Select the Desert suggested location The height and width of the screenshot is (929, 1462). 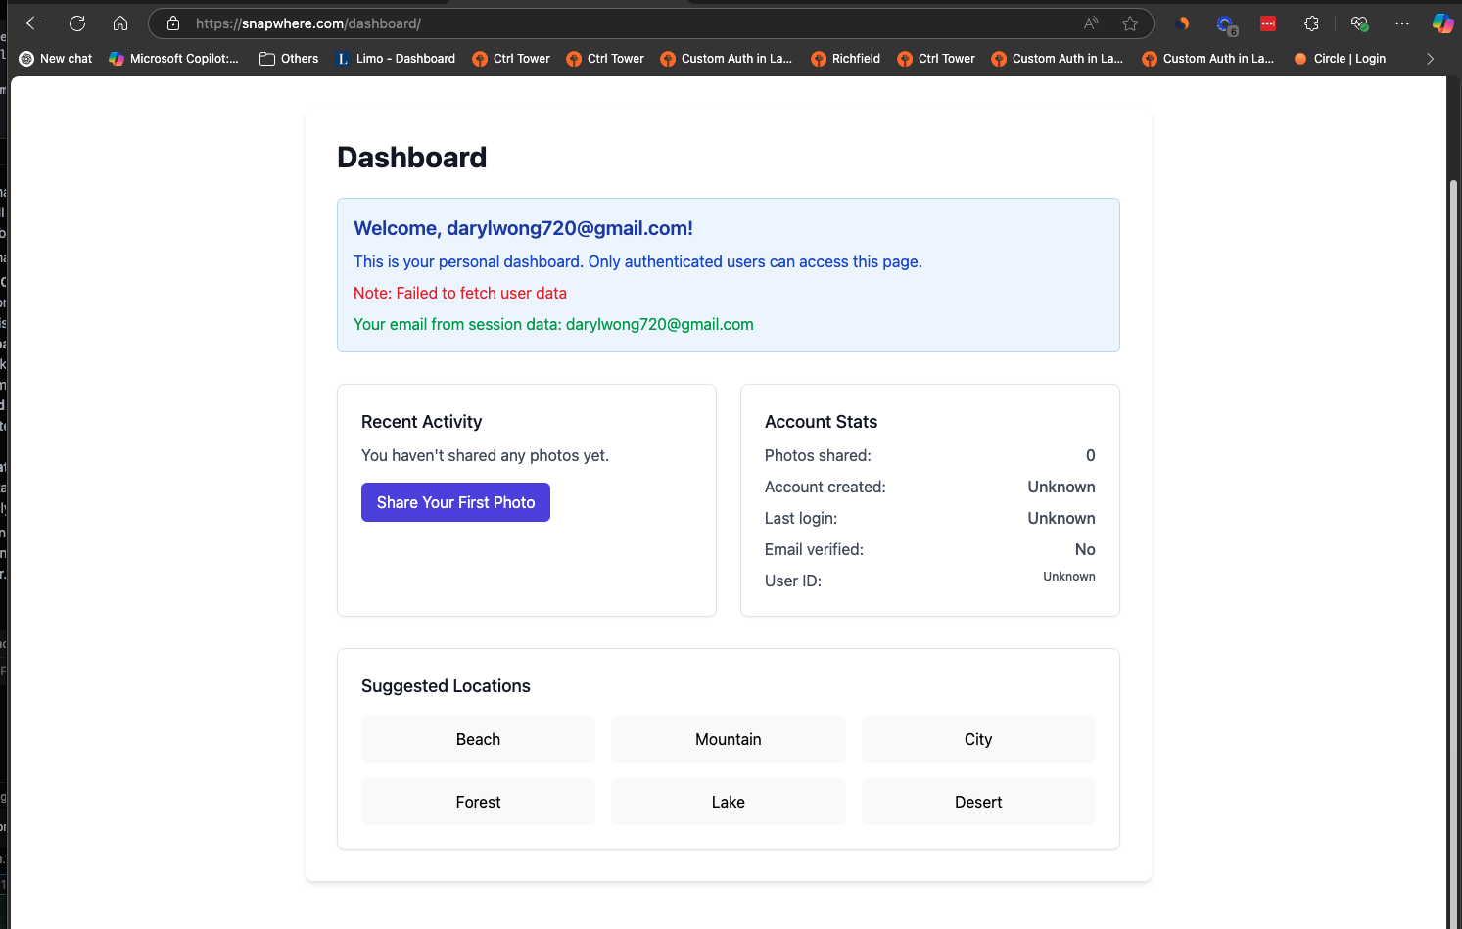(x=978, y=802)
